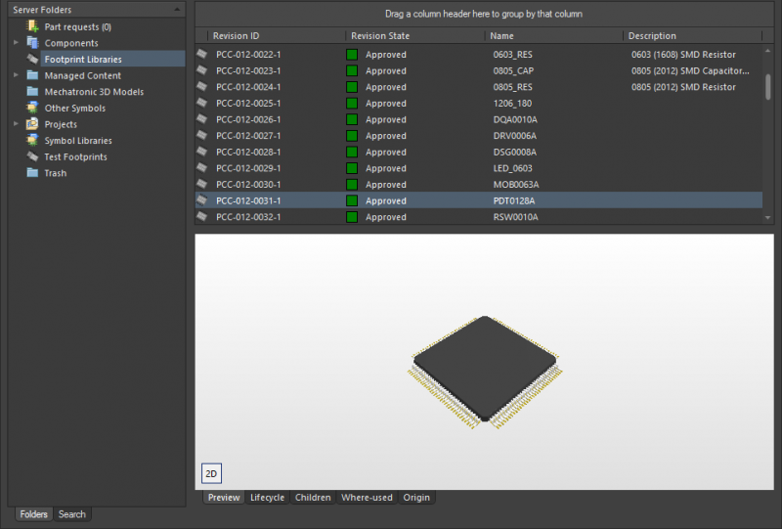
Task: Click the Part requests folder icon
Action: pyautogui.click(x=32, y=27)
